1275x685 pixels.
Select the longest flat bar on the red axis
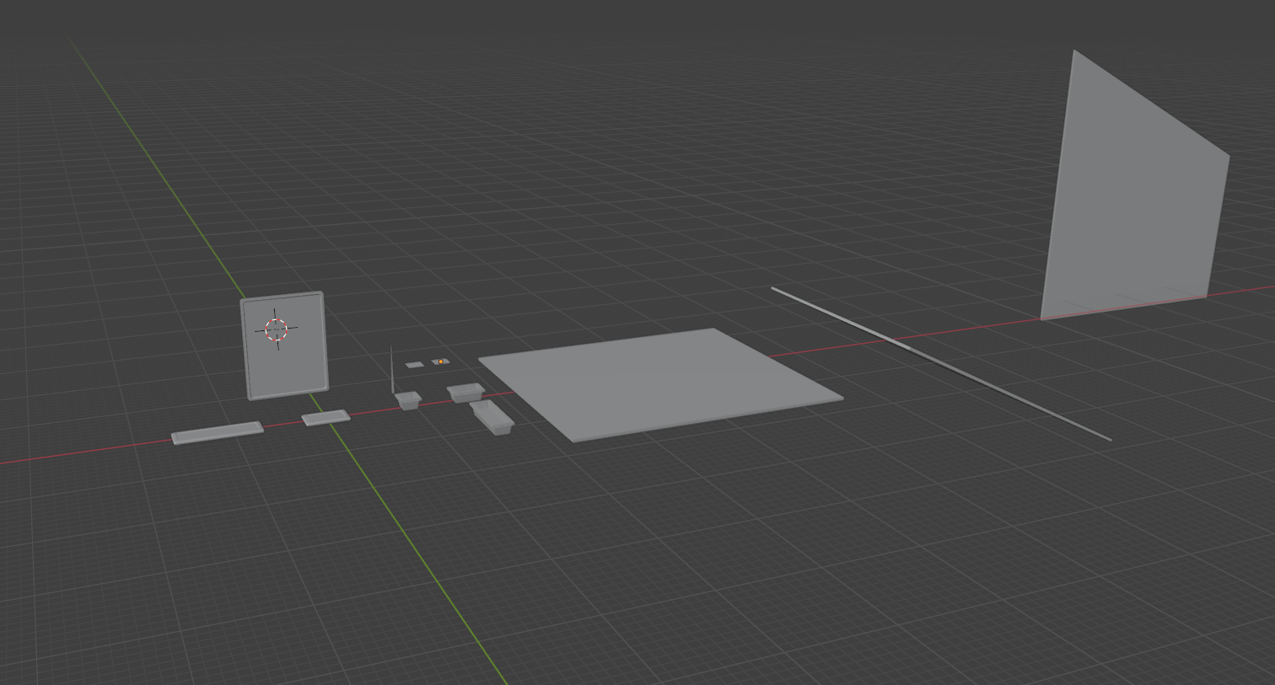tap(218, 432)
